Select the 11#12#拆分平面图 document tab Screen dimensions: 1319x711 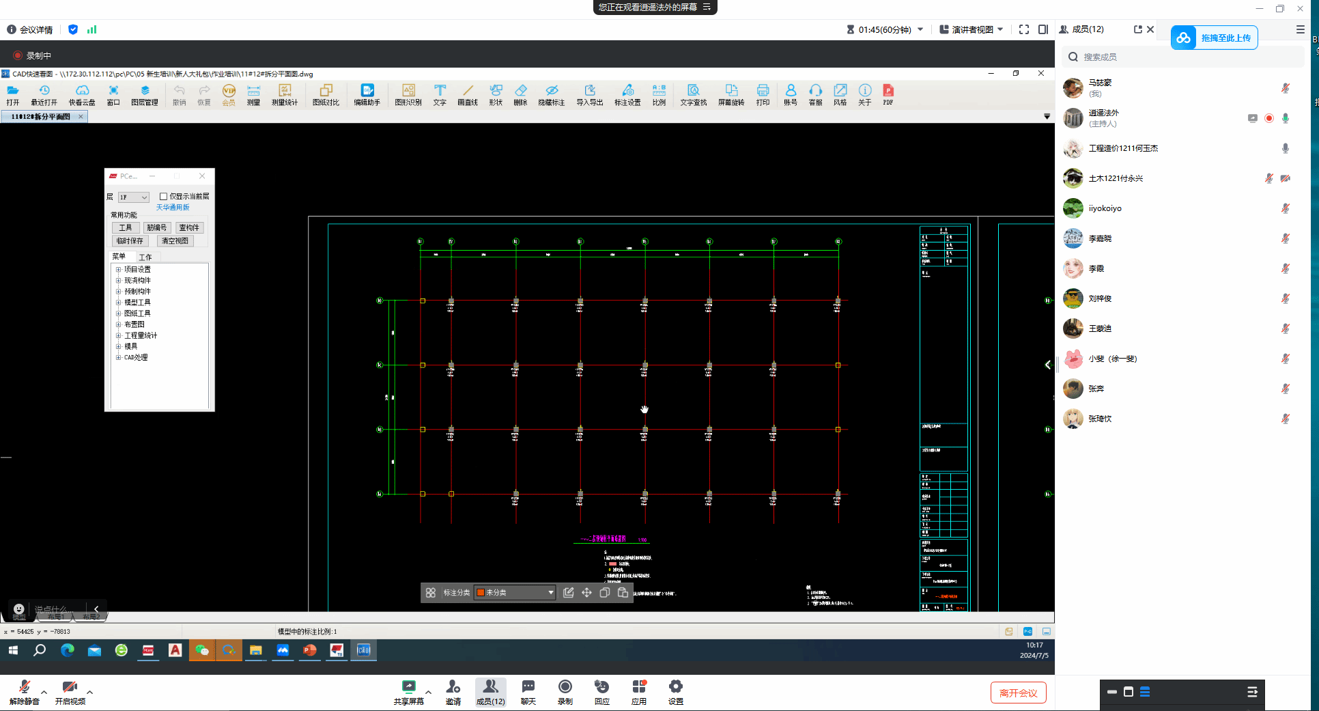tap(41, 117)
